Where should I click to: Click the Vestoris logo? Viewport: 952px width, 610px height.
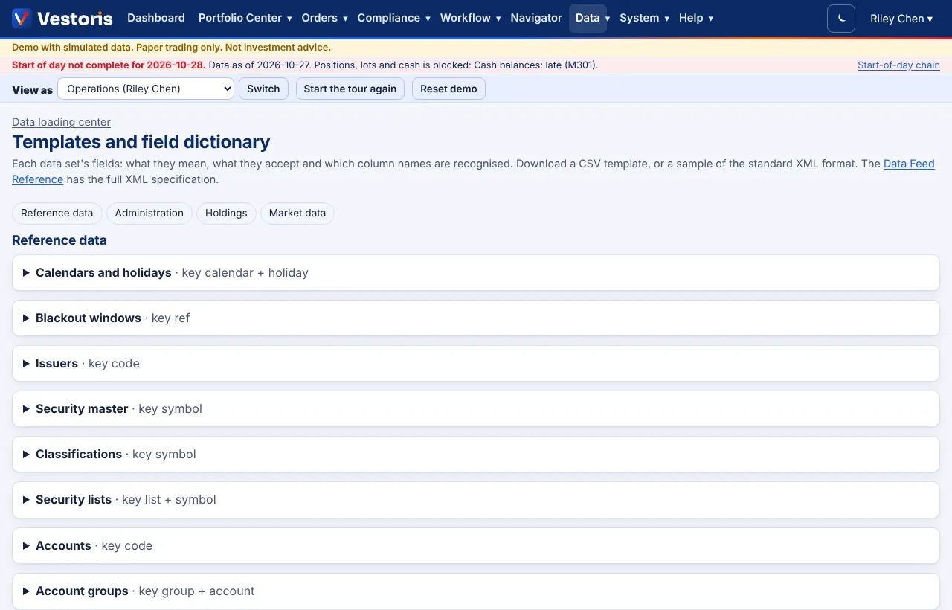click(x=62, y=18)
